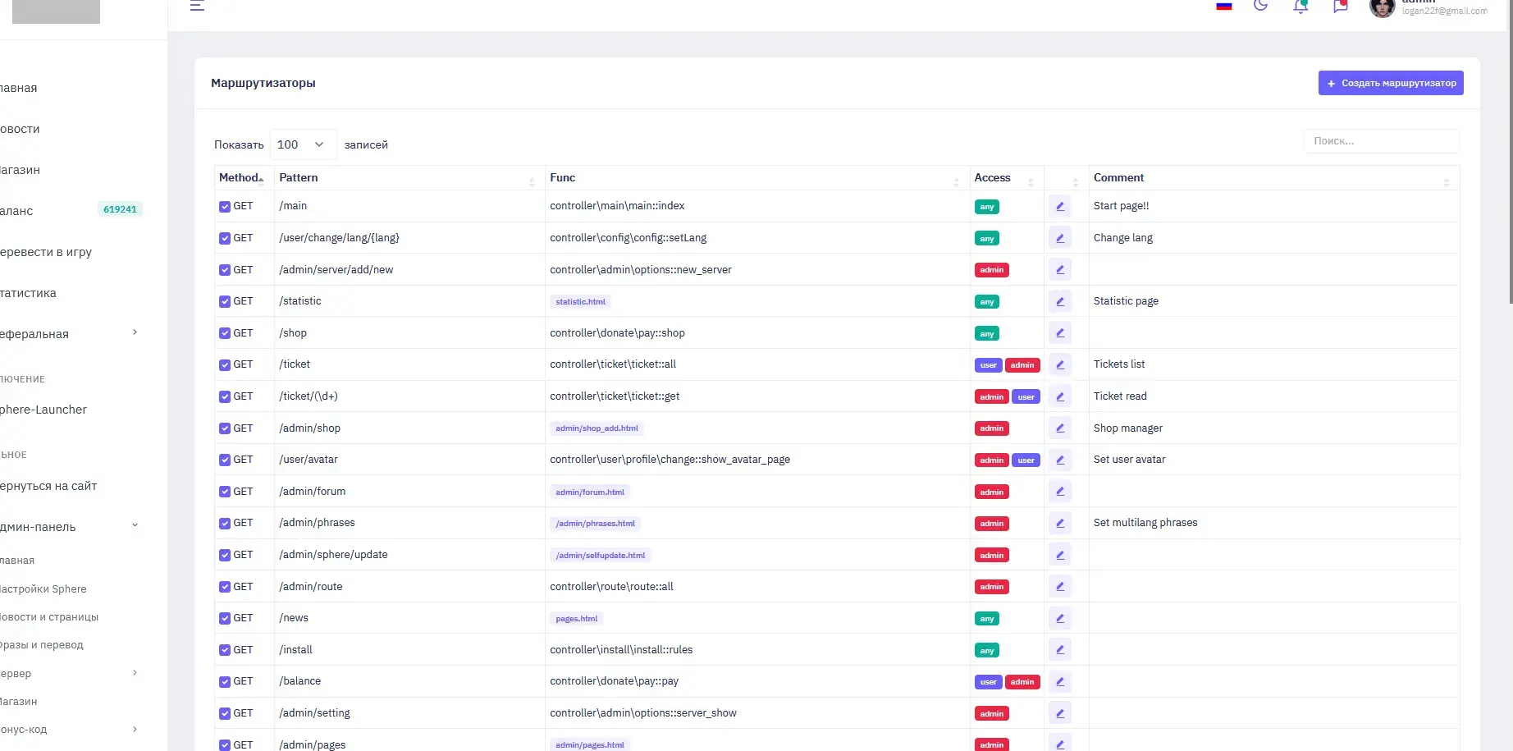Edit the /admin/setting route
This screenshot has width=1513, height=751.
[x=1060, y=713]
